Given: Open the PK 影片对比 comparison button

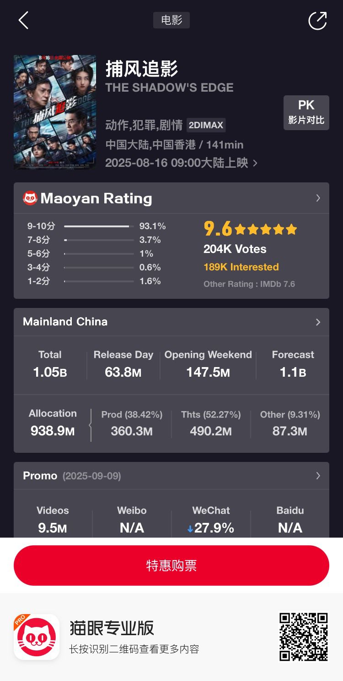Looking at the screenshot, I should [306, 112].
